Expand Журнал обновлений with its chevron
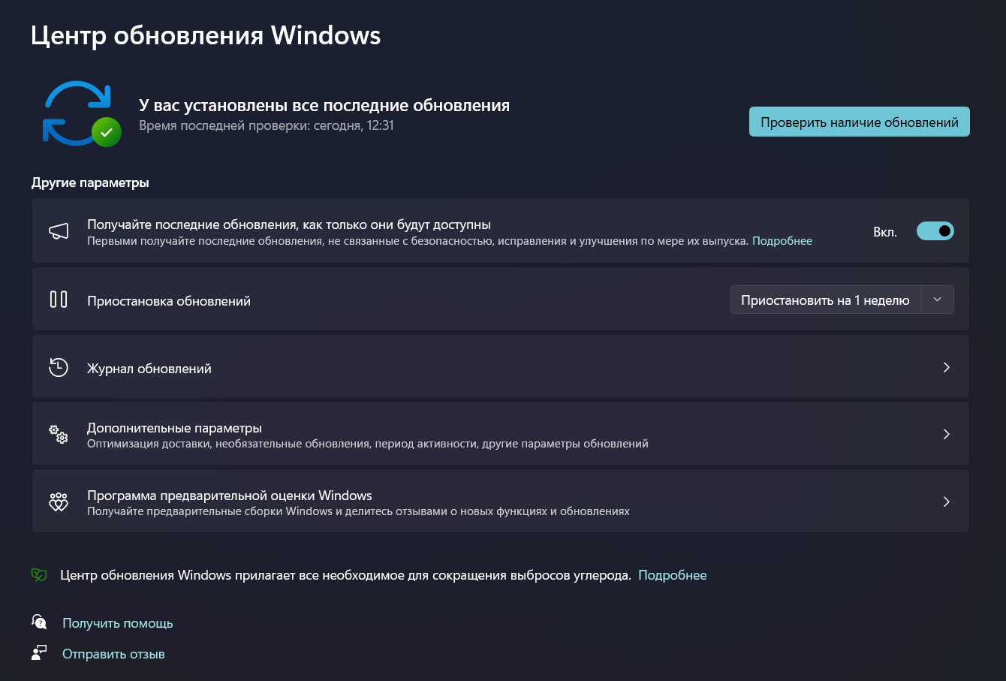The height and width of the screenshot is (681, 1006). [946, 367]
